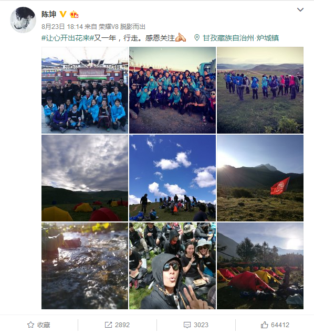View the flowing stream photo thumbnail
Screen dimensions: 314x334
click(85, 266)
